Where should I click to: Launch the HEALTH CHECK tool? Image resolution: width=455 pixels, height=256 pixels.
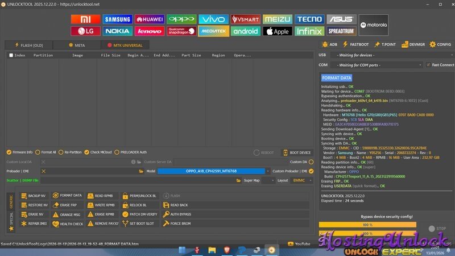pos(68,224)
